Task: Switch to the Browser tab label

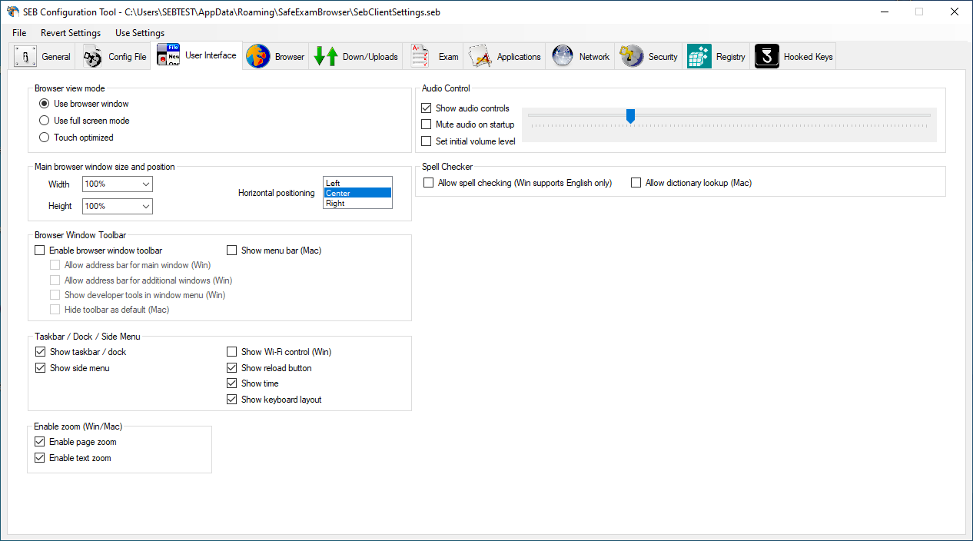Action: point(290,57)
